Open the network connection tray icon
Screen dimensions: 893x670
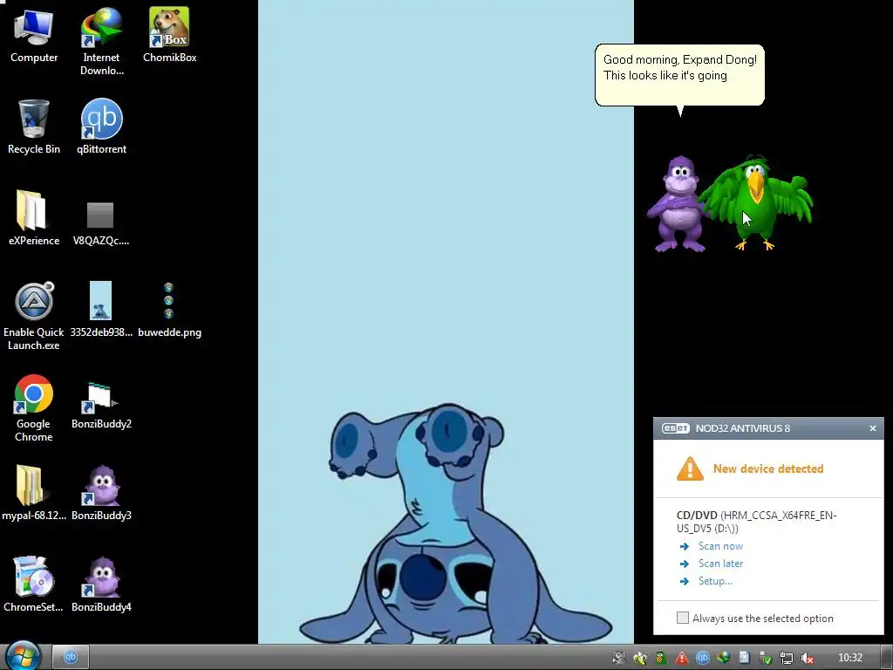click(x=787, y=658)
